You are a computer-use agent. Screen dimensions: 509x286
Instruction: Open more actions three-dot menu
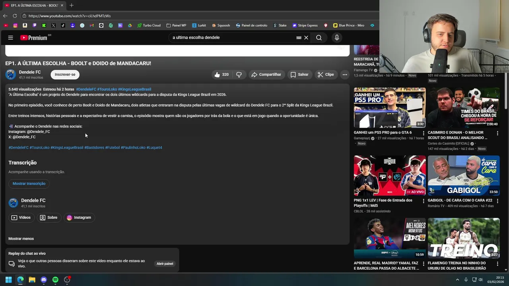click(x=345, y=75)
